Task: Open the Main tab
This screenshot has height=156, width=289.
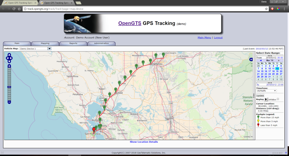Action: coord(17,43)
